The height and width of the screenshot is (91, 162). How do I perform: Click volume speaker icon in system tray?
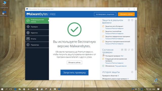(150, 89)
